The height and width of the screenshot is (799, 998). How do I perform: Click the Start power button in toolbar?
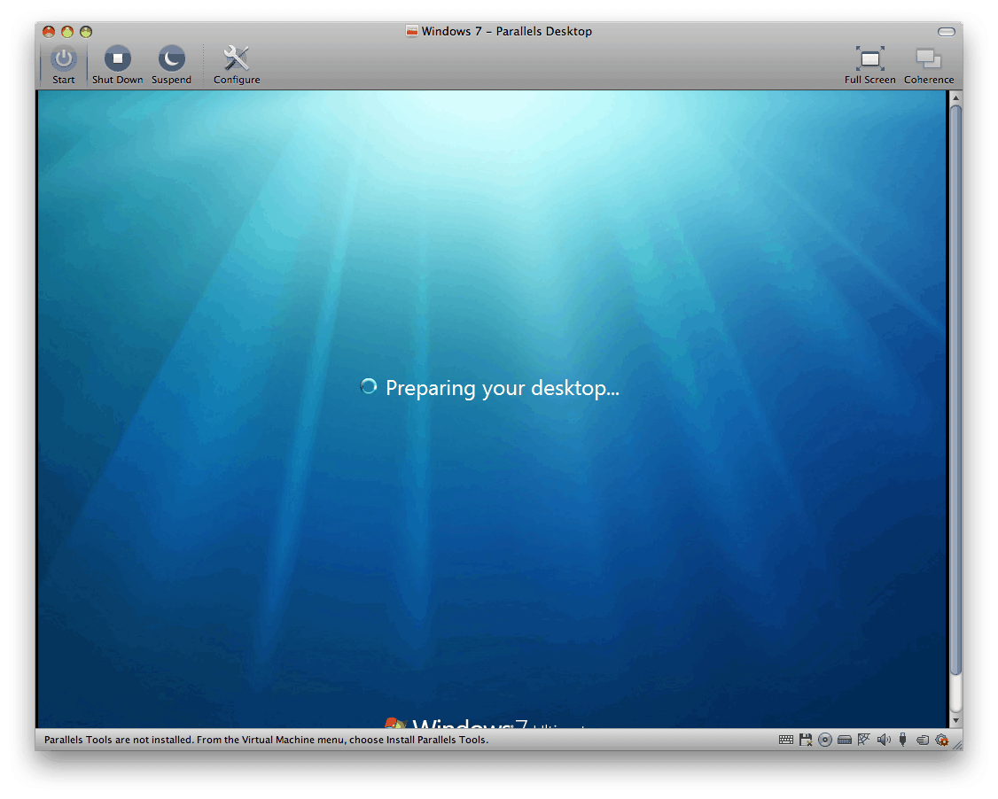coord(64,65)
